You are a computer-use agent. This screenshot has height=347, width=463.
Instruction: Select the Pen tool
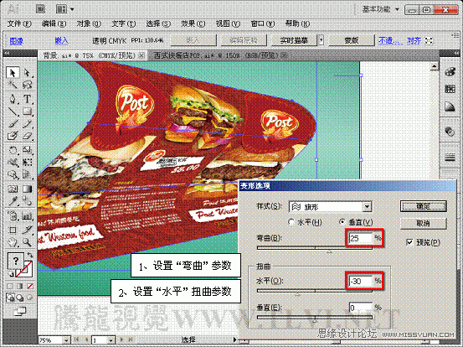pos(13,98)
